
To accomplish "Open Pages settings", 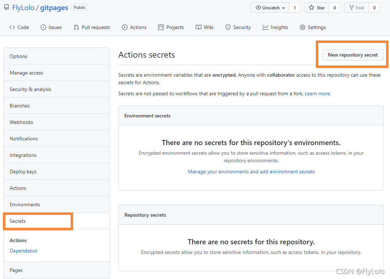I will (x=57, y=270).
